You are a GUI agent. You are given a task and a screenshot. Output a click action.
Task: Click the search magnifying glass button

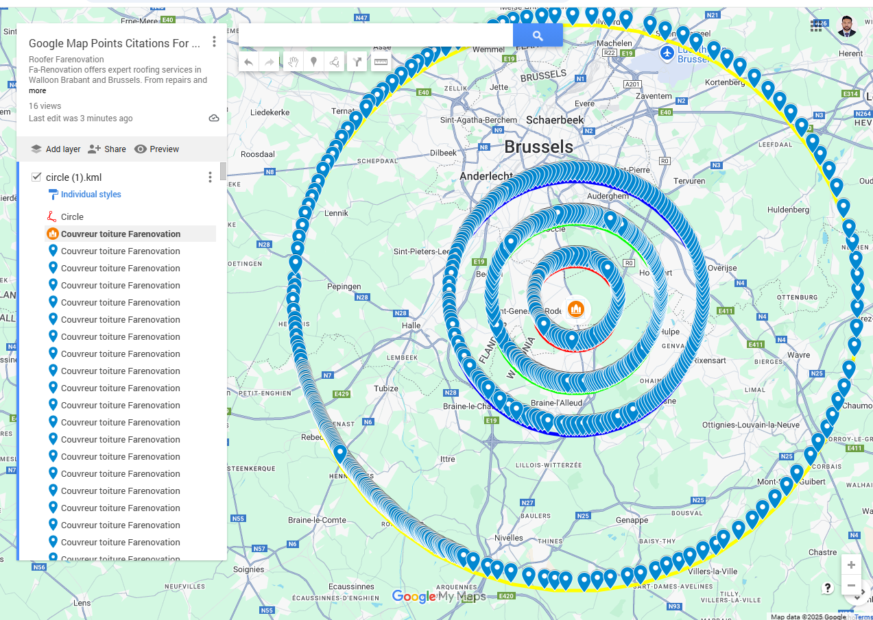[537, 34]
